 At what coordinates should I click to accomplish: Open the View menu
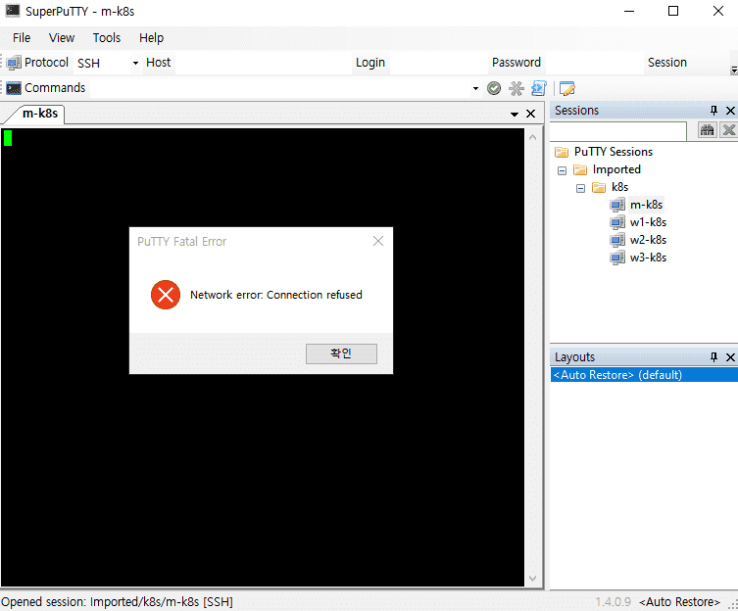62,38
